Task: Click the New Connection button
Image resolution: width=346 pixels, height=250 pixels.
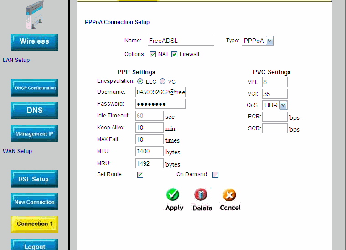Action: pyautogui.click(x=35, y=202)
